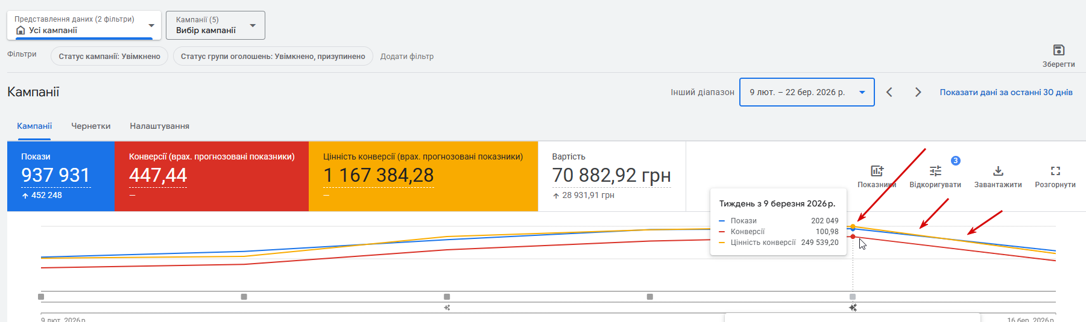This screenshot has height=322, width=1086.
Task: Click Показати дані за останні 30 днів
Action: 1006,92
